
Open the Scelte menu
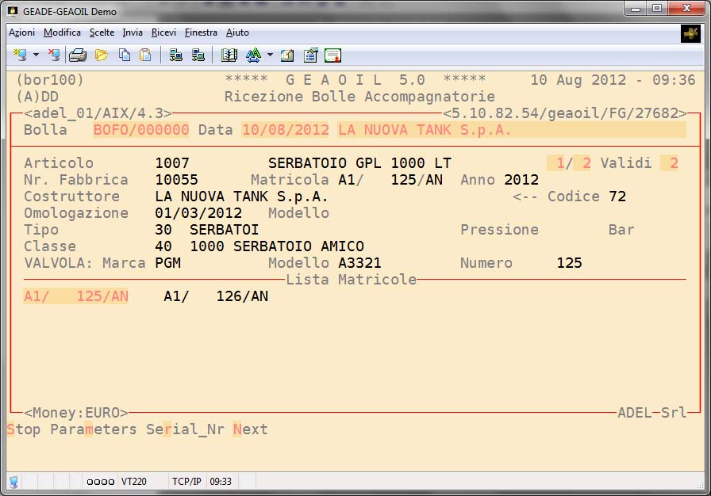point(102,32)
